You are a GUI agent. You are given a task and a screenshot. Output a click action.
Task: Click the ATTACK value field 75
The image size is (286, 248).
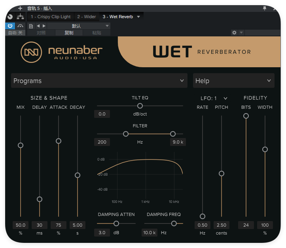tap(59, 225)
